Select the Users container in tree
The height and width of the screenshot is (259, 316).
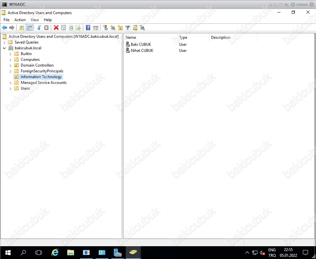click(x=25, y=88)
